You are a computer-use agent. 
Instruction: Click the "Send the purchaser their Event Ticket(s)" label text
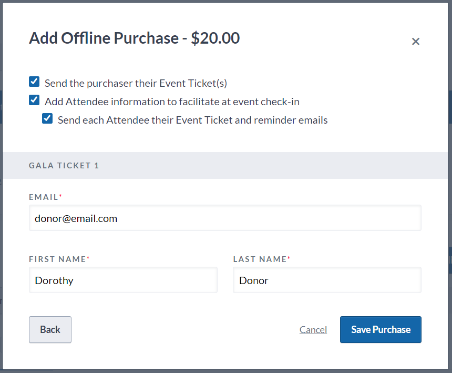(x=136, y=83)
